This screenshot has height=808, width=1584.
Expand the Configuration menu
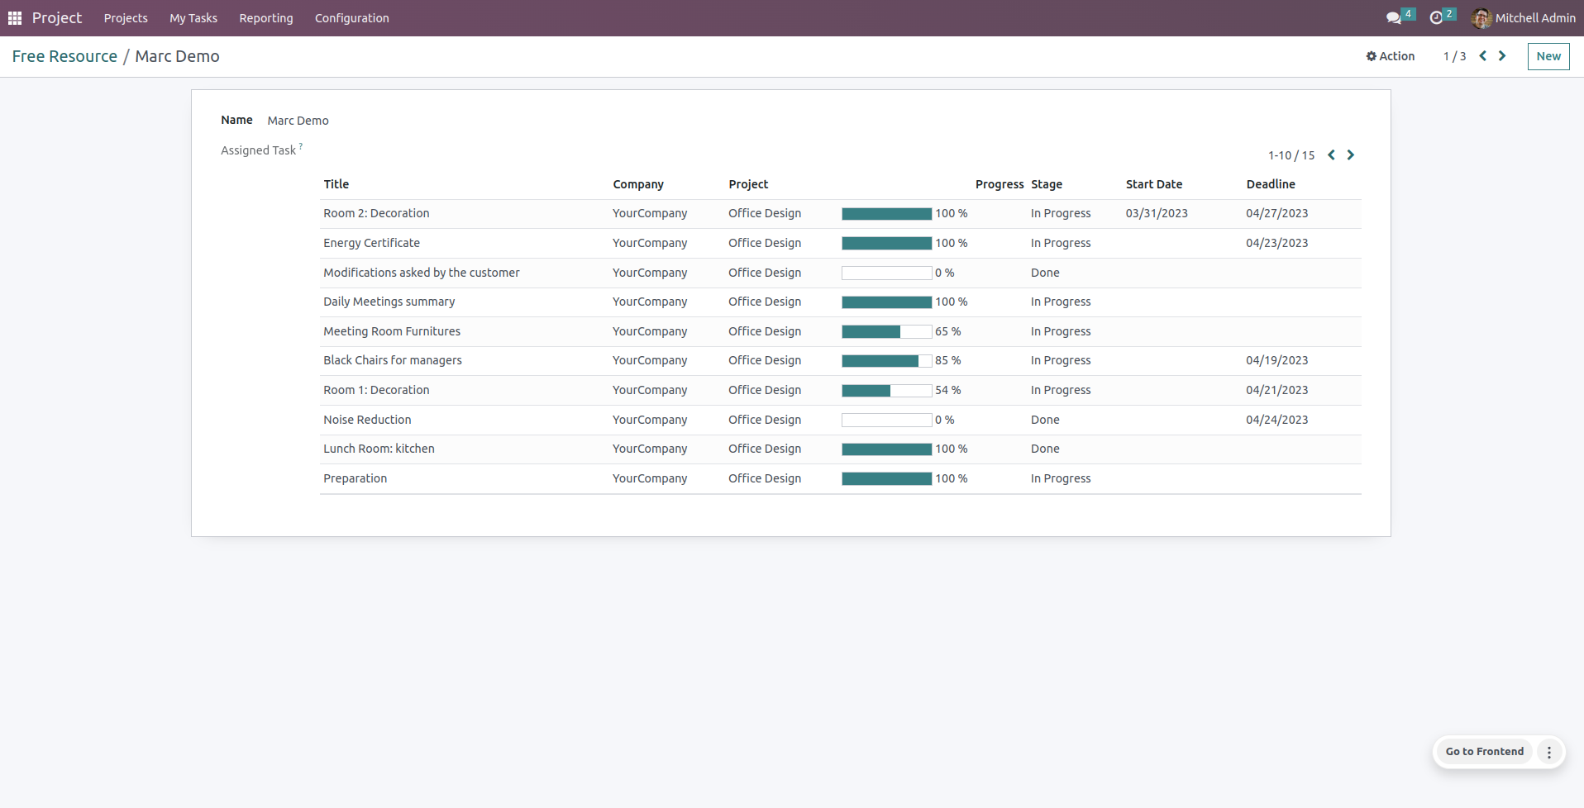pyautogui.click(x=351, y=18)
